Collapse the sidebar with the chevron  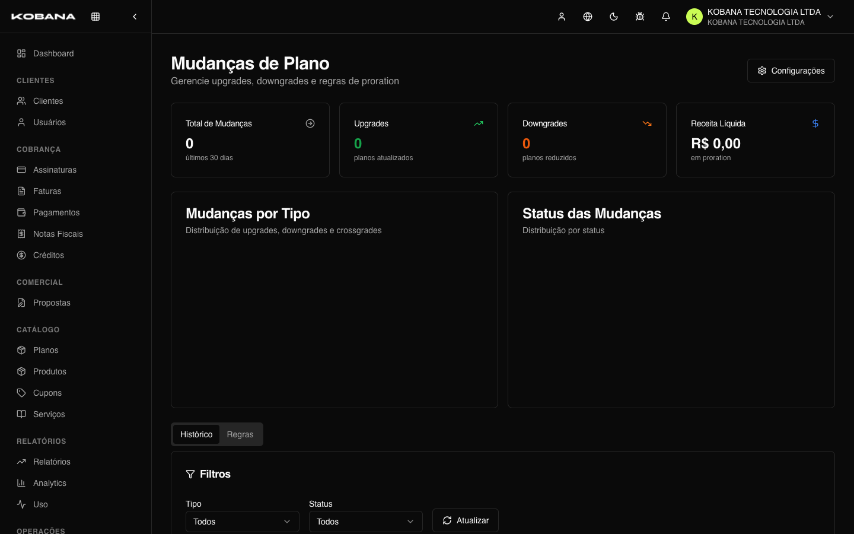point(135,17)
